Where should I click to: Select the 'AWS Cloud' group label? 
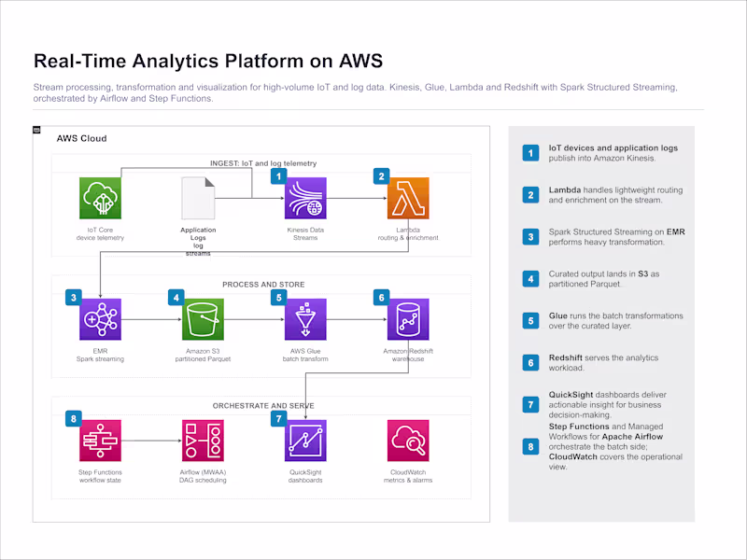[x=81, y=138]
